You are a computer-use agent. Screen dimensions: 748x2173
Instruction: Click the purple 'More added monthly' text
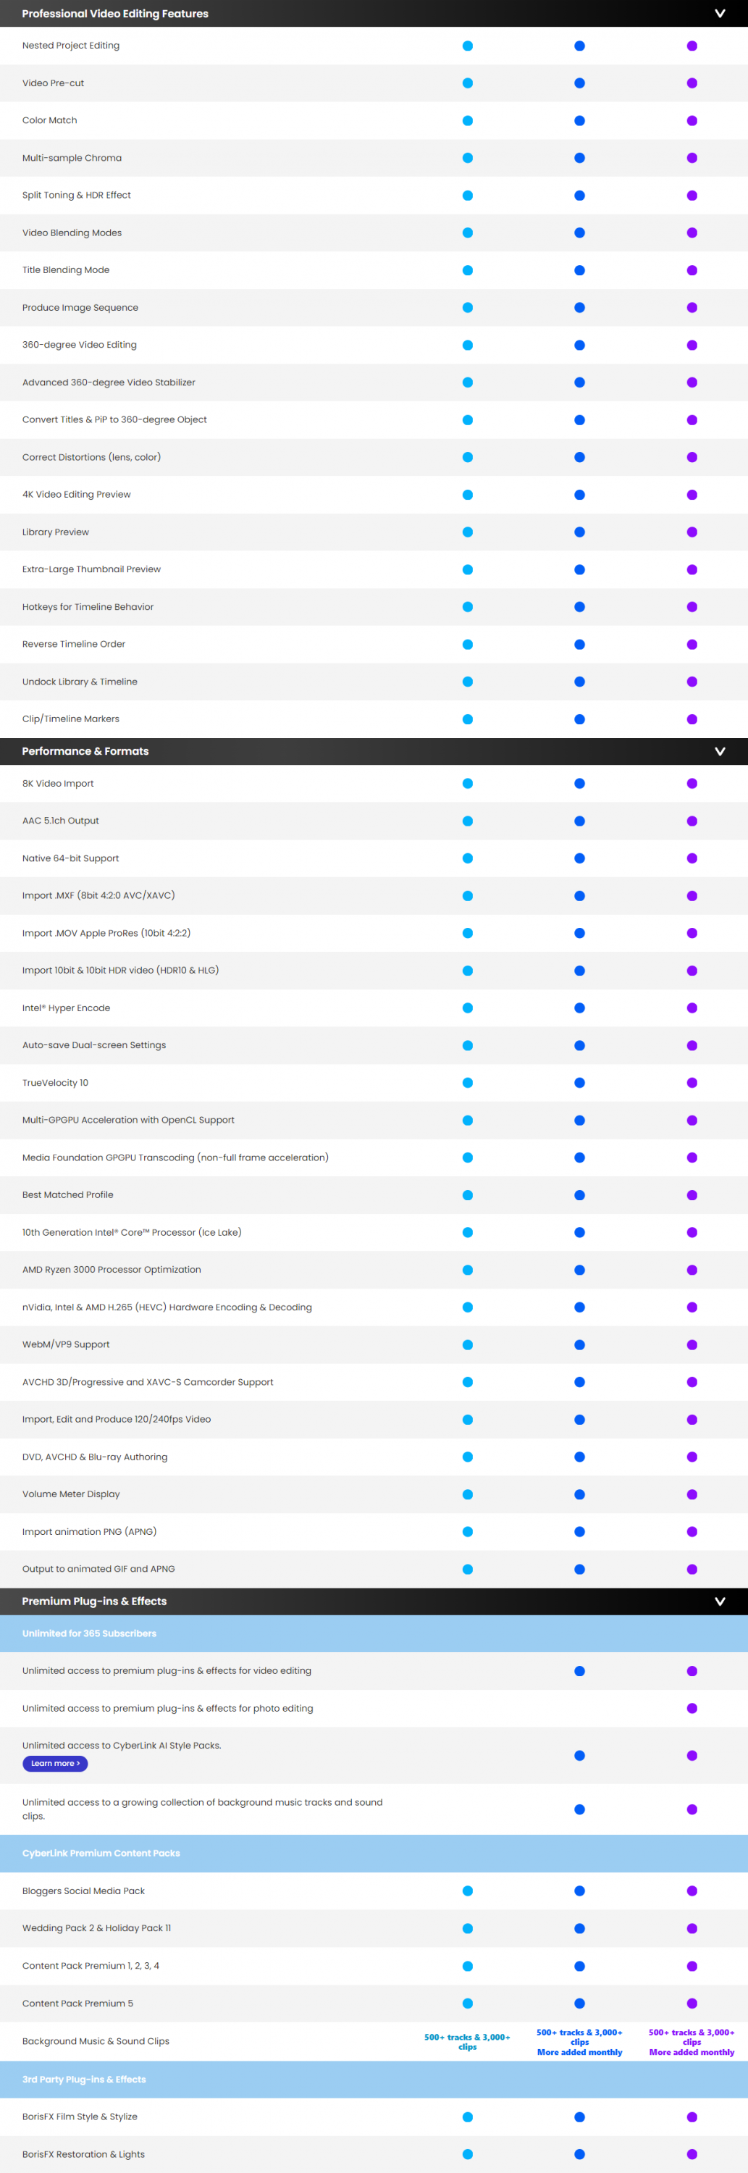[692, 2052]
